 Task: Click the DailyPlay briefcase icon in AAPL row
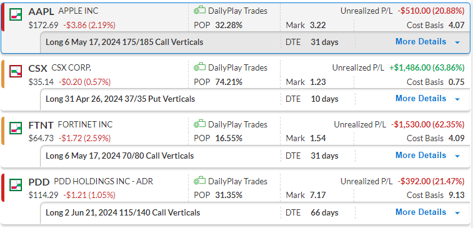pos(200,11)
